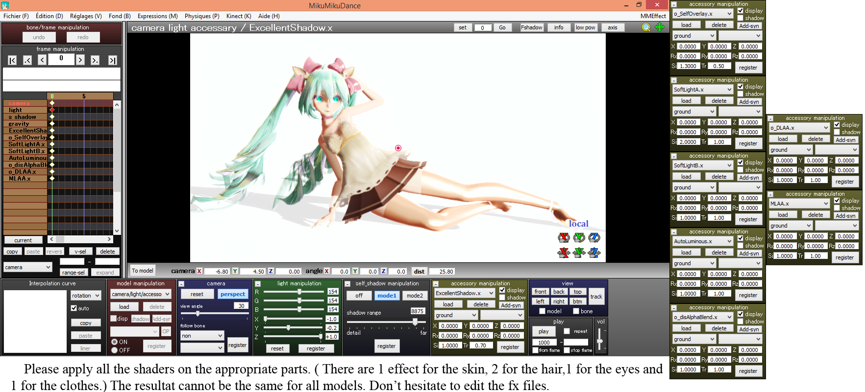This screenshot has width=865, height=392.
Task: Click the blue Z rotation axis icon
Action: coord(594,237)
